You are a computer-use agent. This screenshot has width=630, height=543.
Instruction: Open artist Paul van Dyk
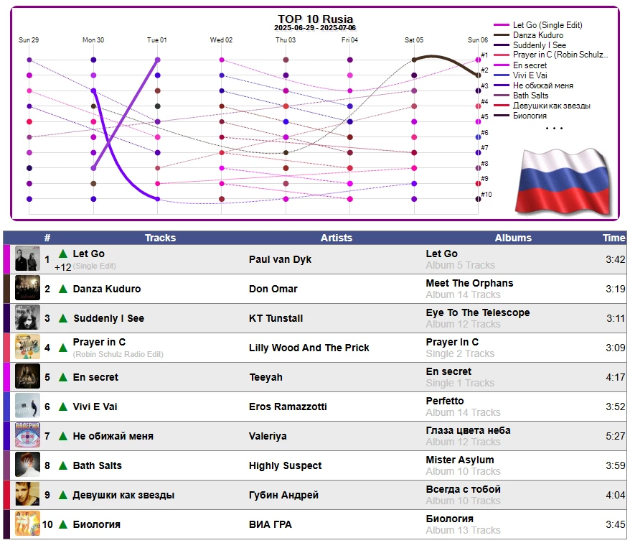coord(280,259)
